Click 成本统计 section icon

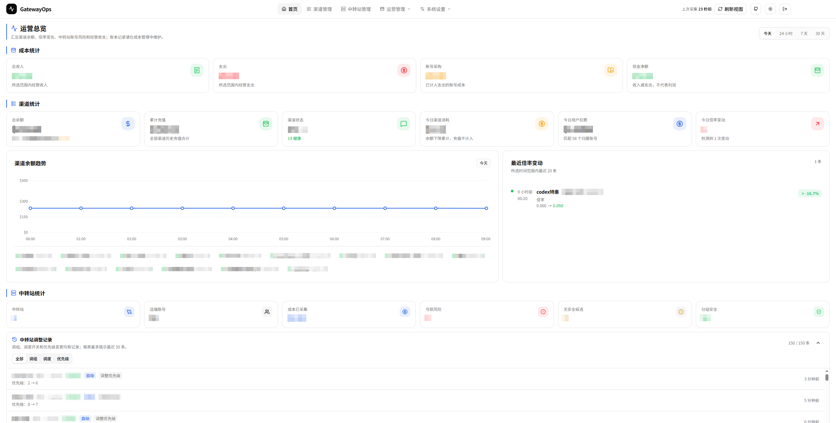coord(14,50)
